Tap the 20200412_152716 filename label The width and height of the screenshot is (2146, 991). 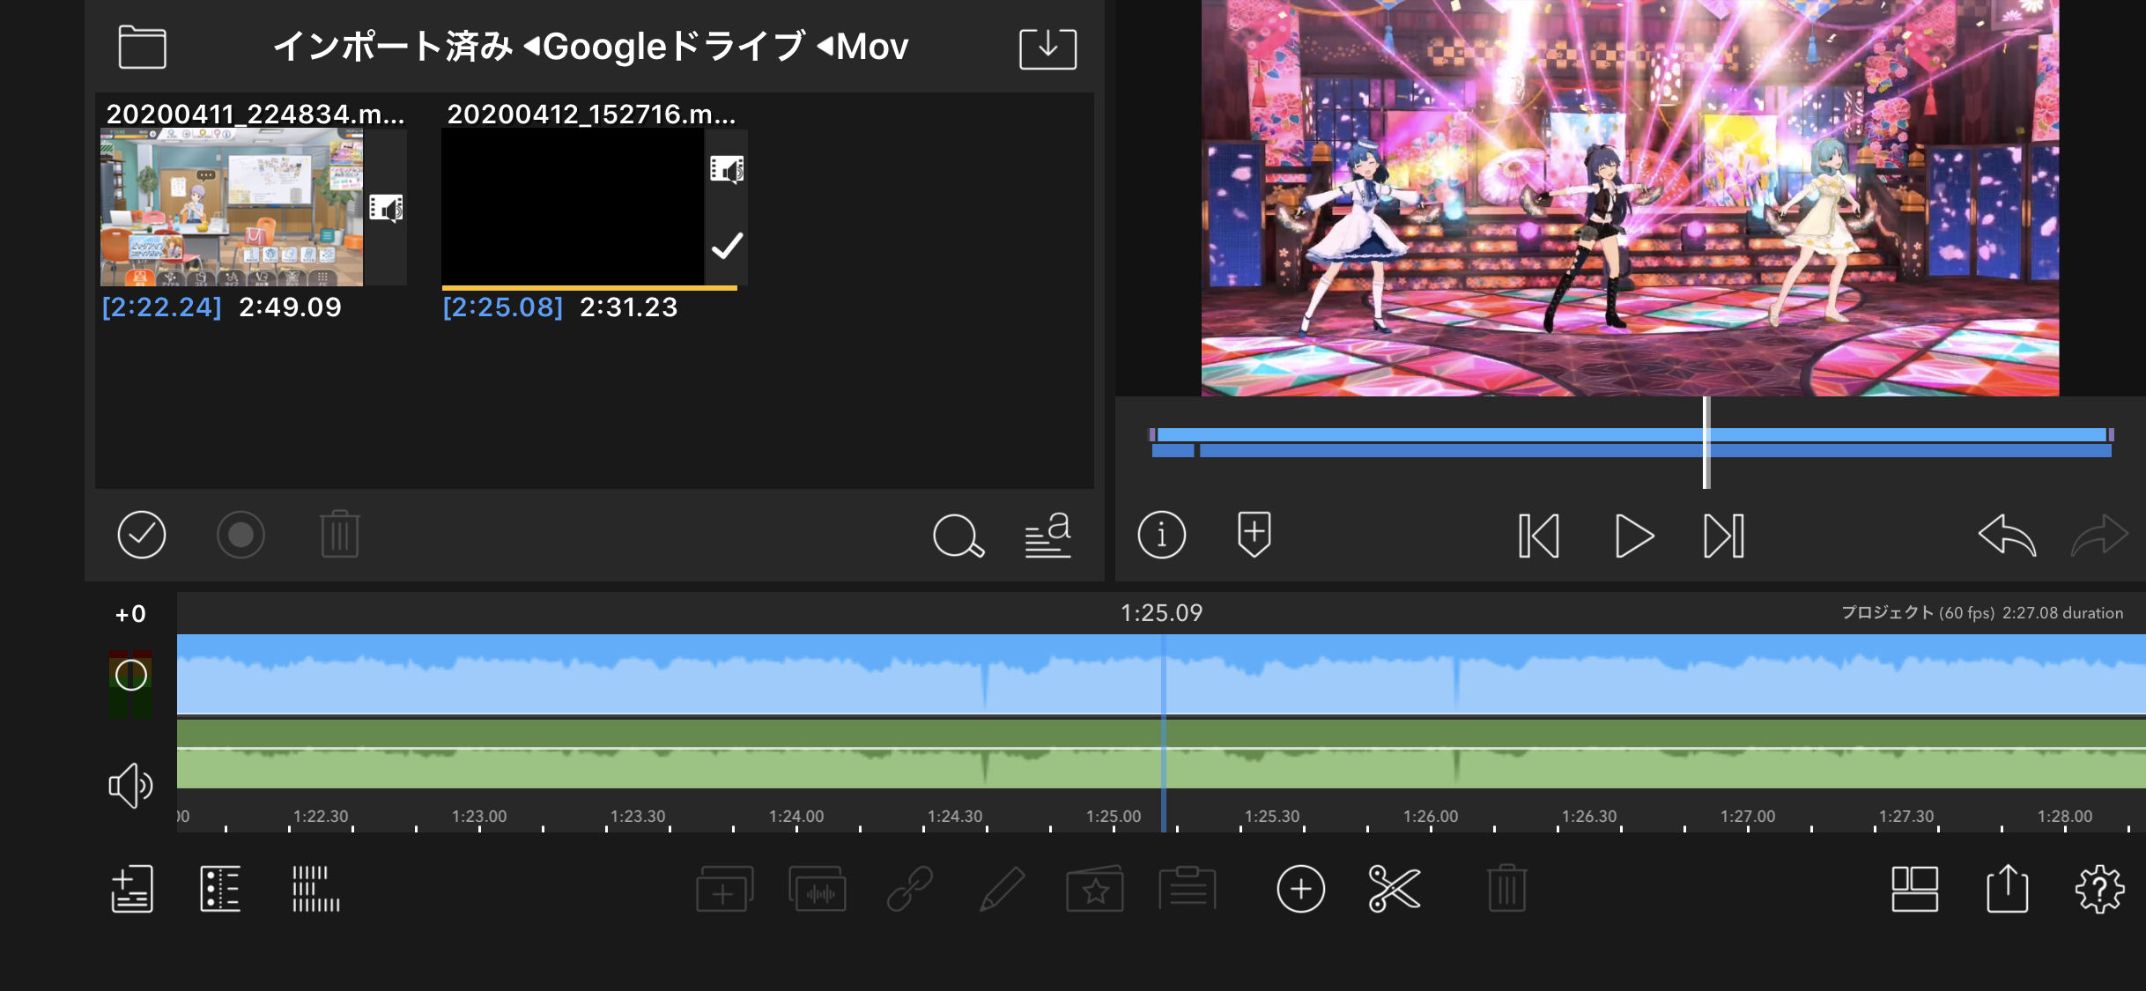[x=591, y=114]
